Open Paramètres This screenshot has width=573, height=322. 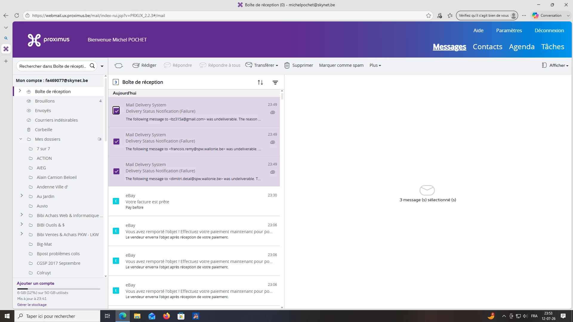click(509, 30)
